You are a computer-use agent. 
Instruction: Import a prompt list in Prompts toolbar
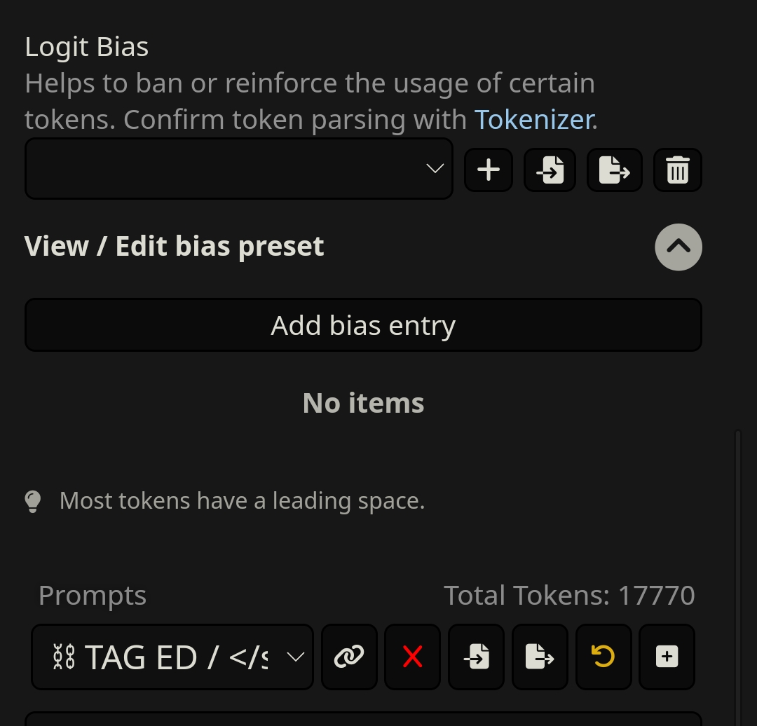(x=476, y=657)
